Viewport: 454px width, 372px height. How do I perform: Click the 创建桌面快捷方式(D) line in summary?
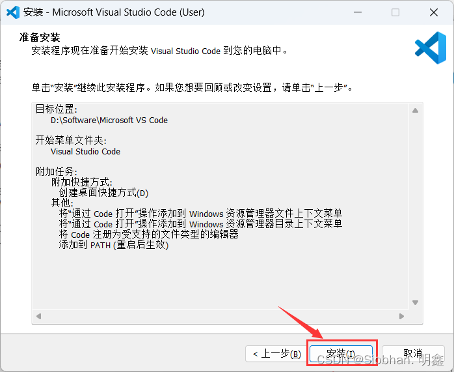(x=103, y=193)
